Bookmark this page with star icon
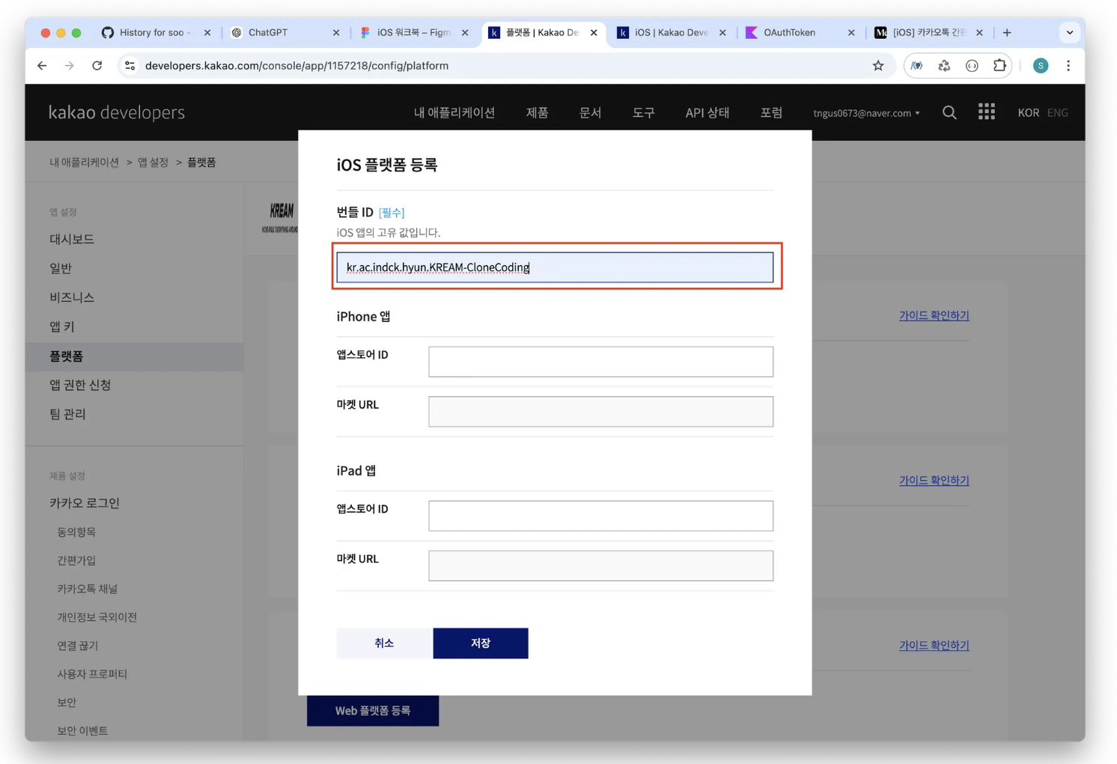This screenshot has width=1117, height=764. point(878,66)
